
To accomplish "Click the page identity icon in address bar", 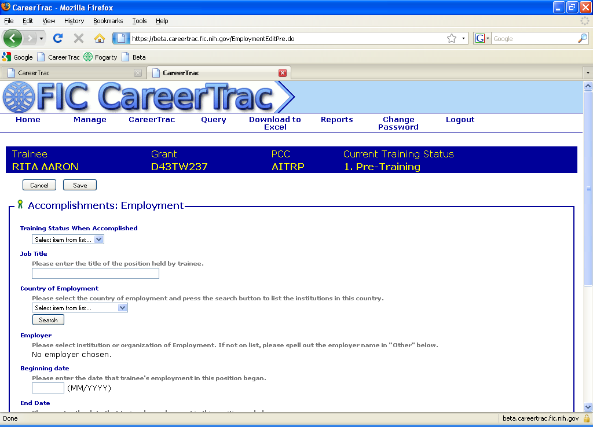I will (121, 39).
